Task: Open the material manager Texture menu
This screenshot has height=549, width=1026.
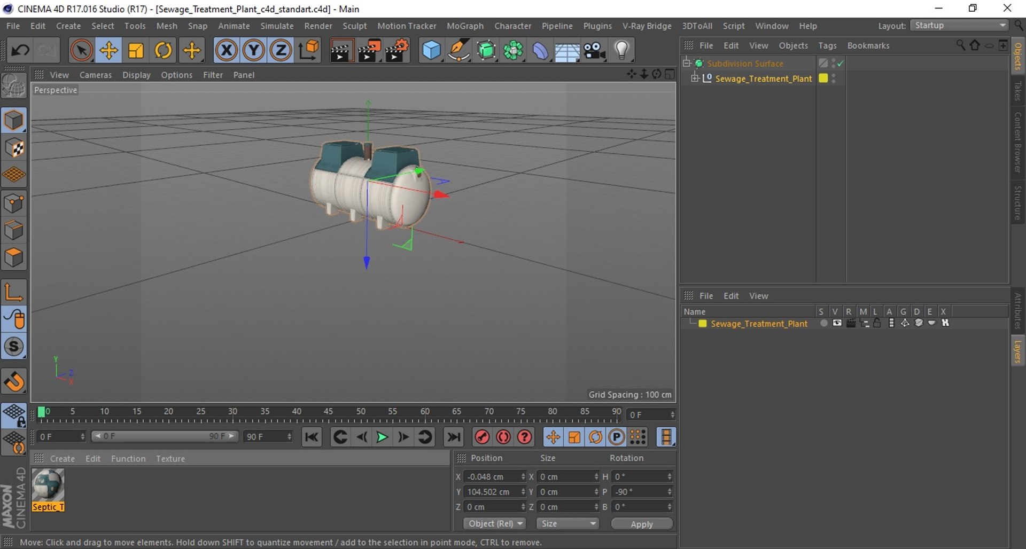Action: [170, 459]
